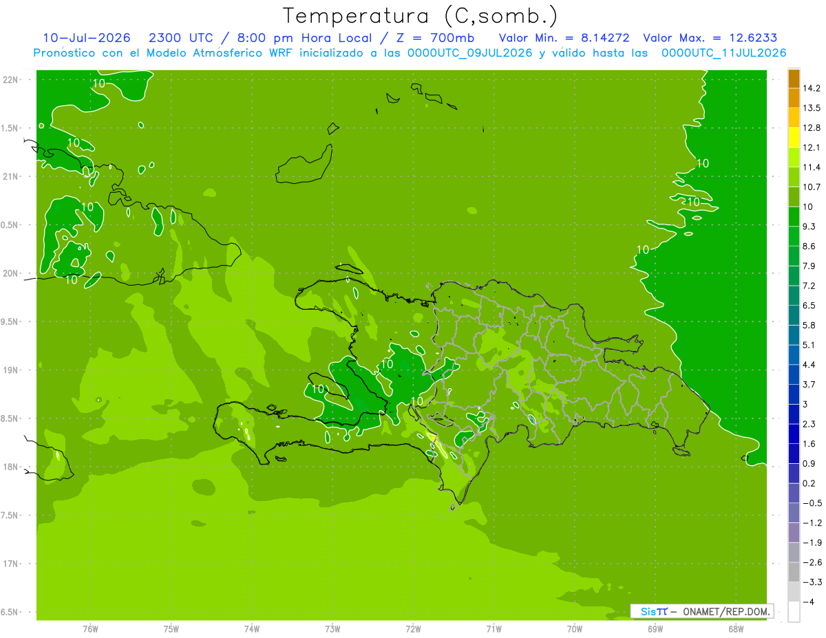Click the 9.3 colorbar value
This screenshot has height=638, width=826.
pyautogui.click(x=809, y=226)
